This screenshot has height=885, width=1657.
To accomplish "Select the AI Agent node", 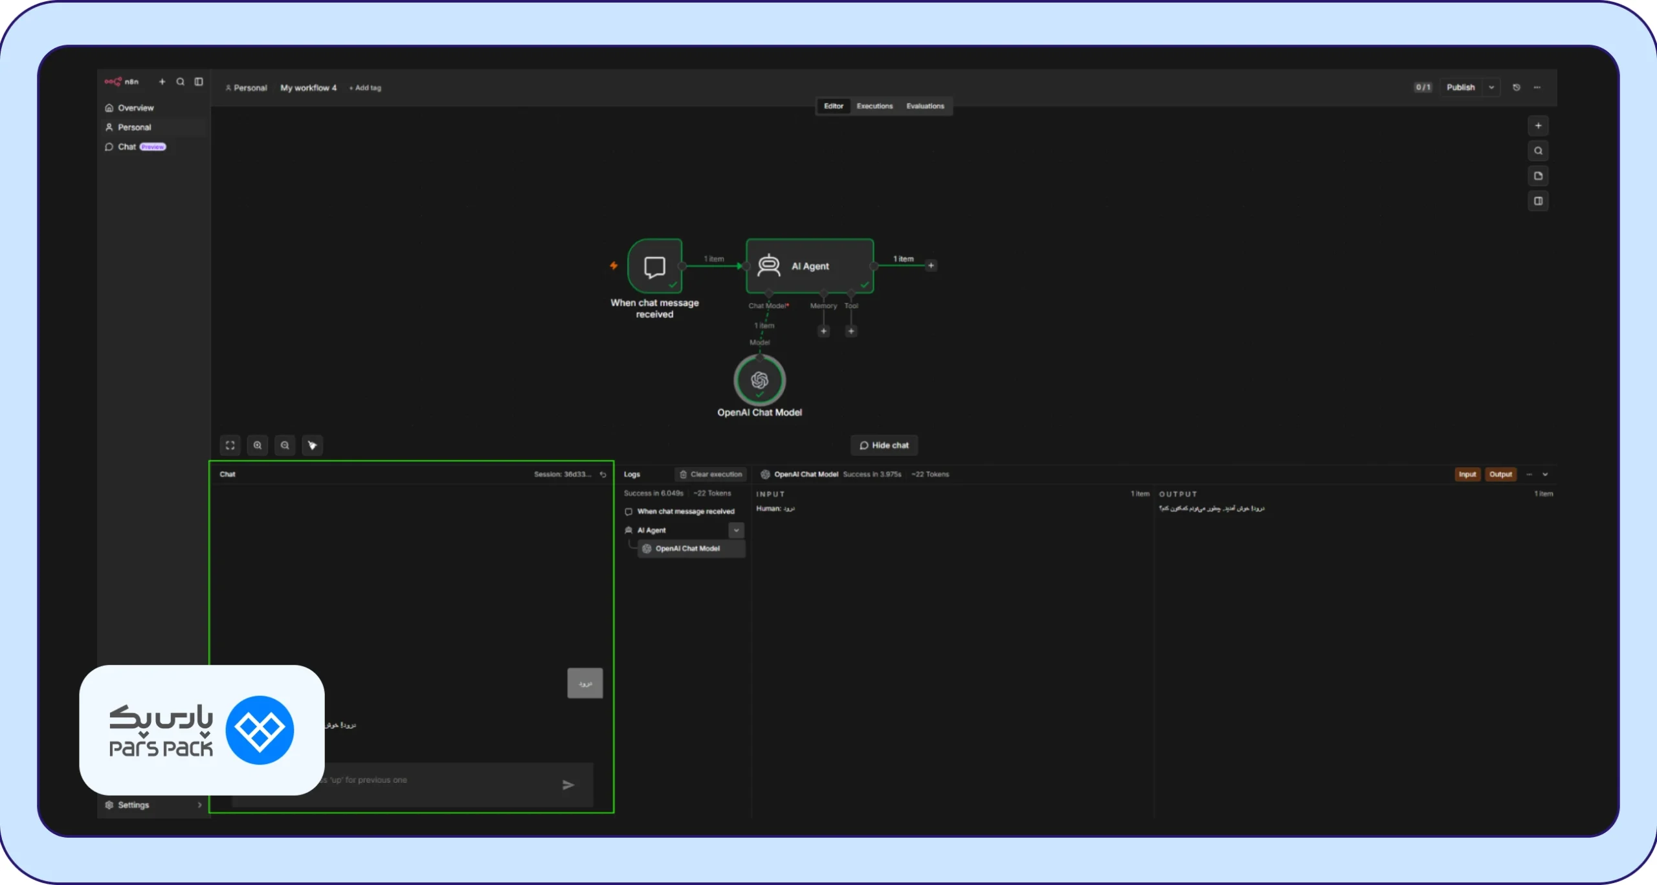I will [810, 266].
